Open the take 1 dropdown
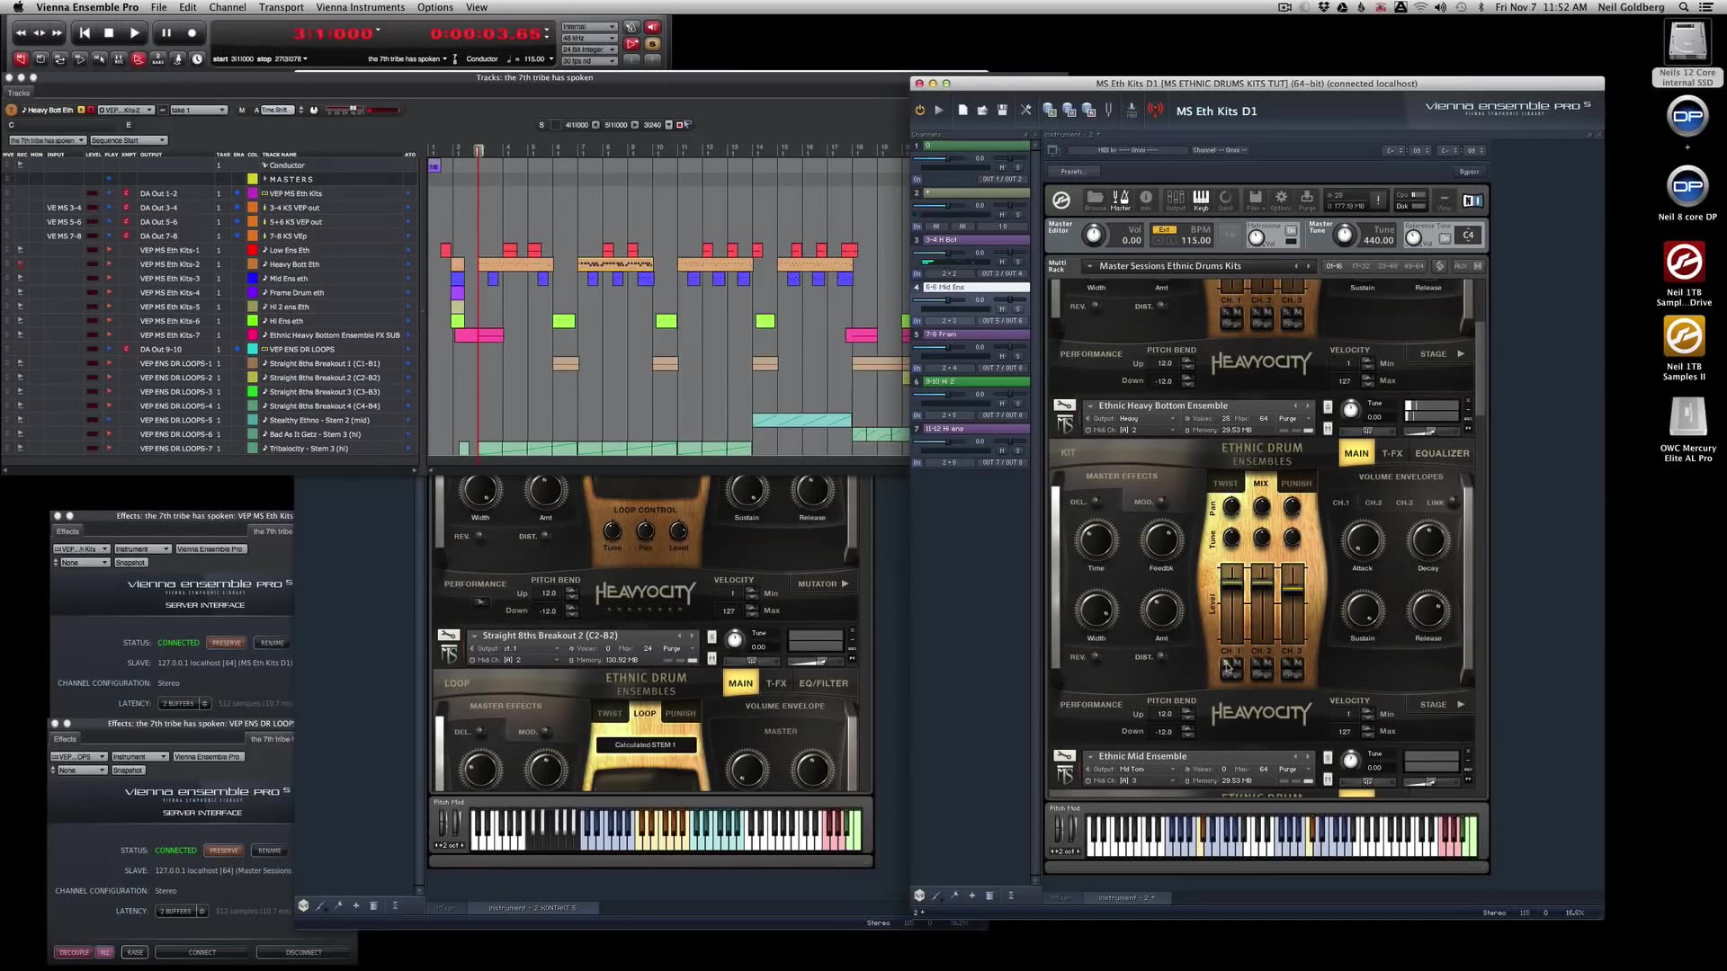This screenshot has height=971, width=1727. coord(198,110)
